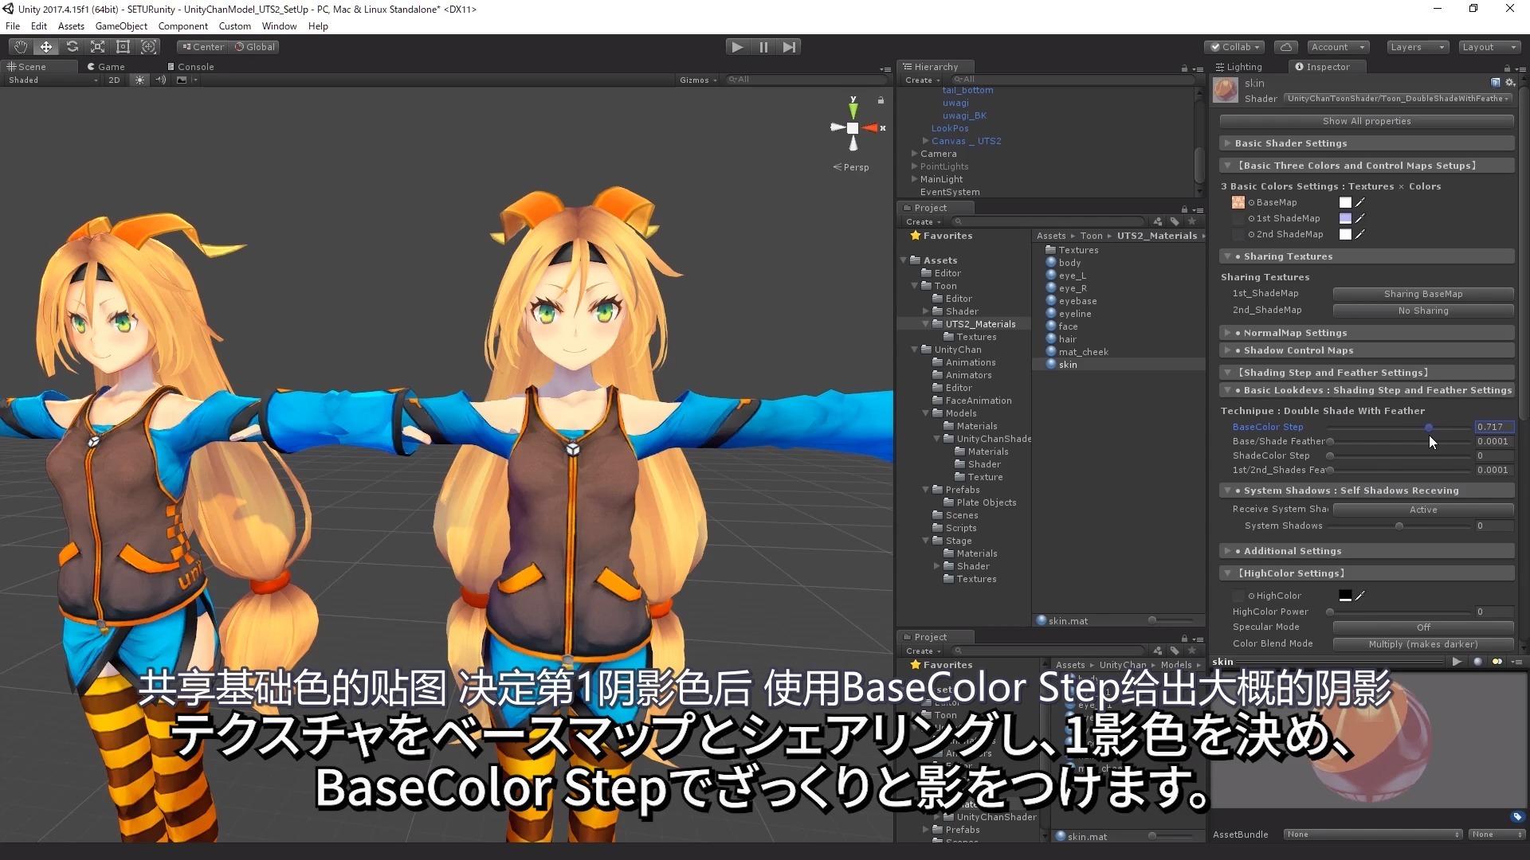Open the Layers dropdown
1530x860 pixels.
pyautogui.click(x=1417, y=47)
